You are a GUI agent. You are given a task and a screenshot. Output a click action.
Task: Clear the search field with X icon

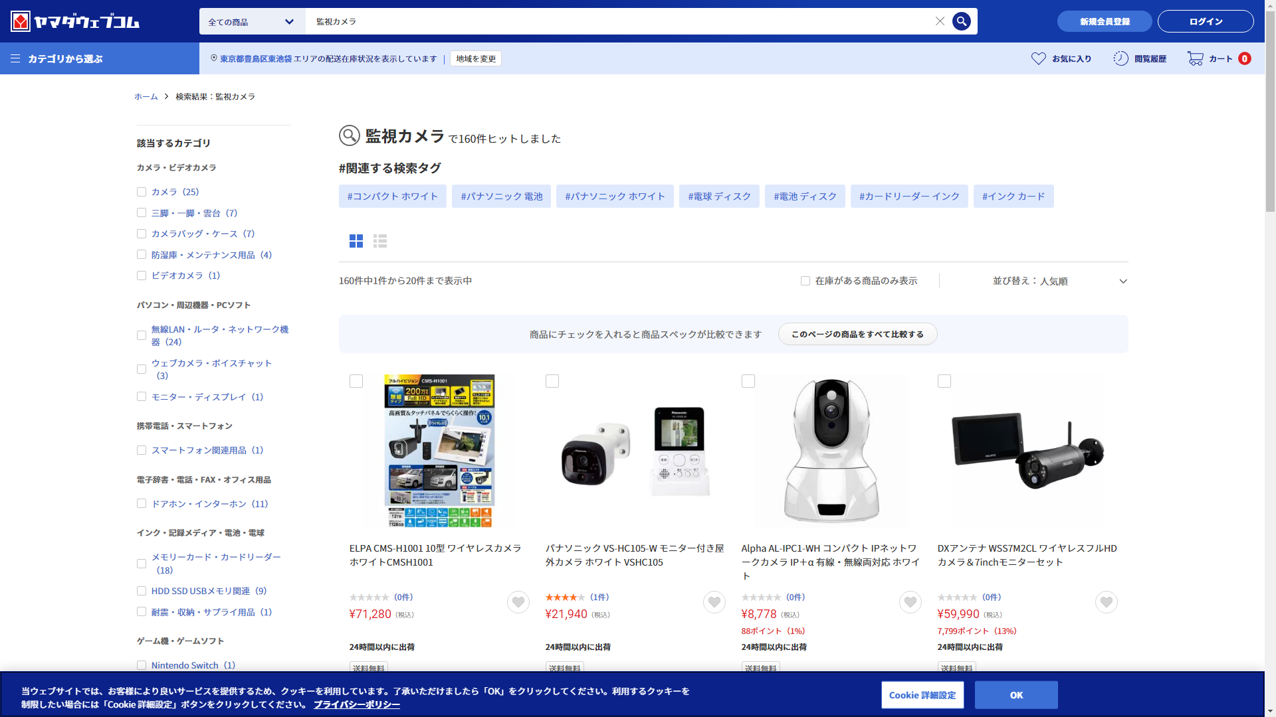(x=940, y=21)
